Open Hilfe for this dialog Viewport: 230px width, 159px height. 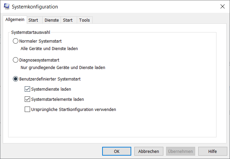coord(212,151)
